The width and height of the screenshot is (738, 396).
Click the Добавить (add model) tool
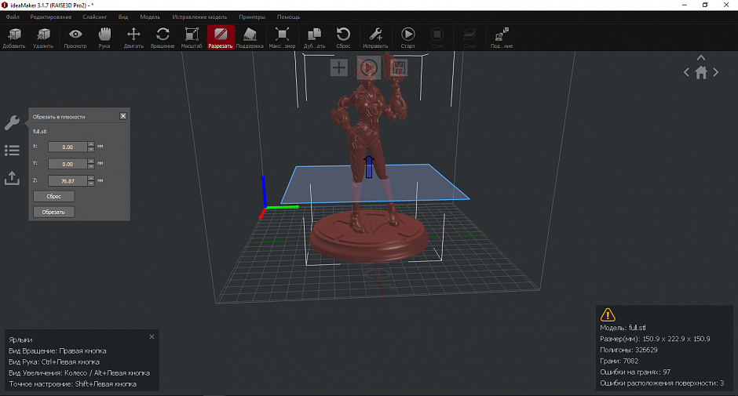14,38
